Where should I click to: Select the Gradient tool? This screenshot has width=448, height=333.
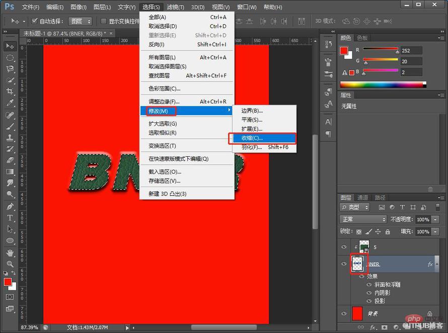tap(10, 172)
